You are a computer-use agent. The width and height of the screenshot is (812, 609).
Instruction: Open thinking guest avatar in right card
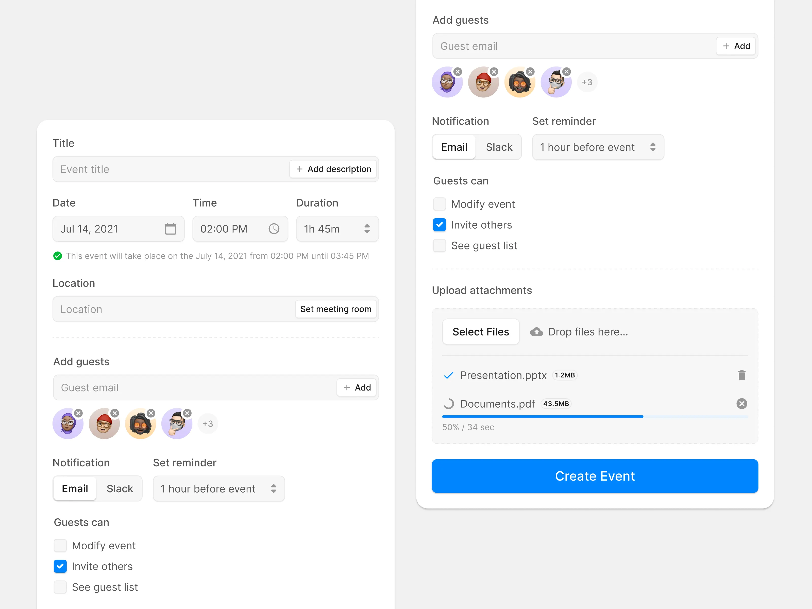pos(556,82)
